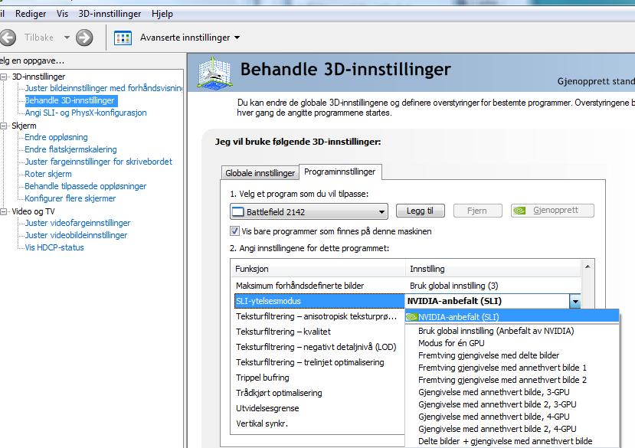Choose Bruk global innstilling (Anbefalt av NVIDIA)

(x=512, y=331)
